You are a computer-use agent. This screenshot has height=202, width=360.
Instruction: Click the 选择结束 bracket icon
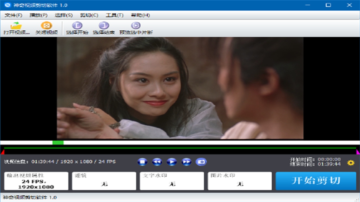[103, 26]
